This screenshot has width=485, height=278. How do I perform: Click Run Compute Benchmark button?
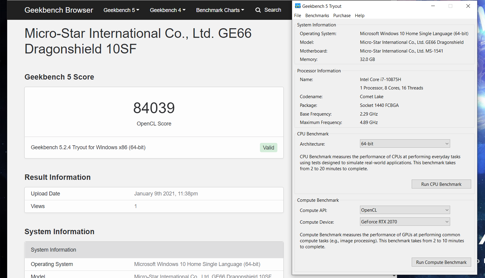(441, 262)
